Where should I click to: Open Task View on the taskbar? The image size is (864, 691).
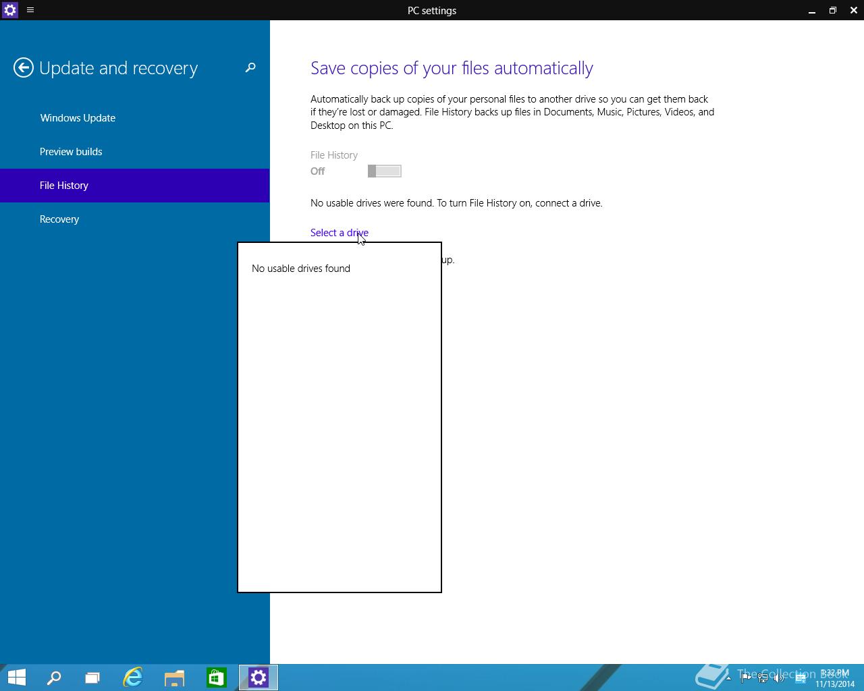point(92,678)
